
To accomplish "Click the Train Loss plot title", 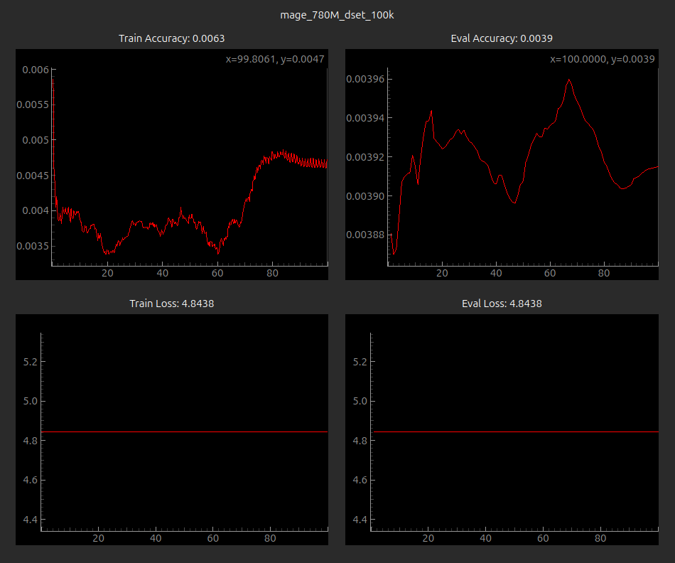I will pos(171,304).
